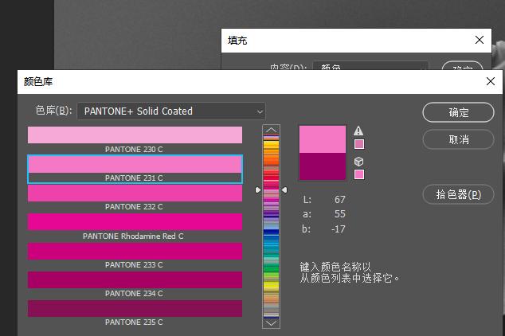Click the yellow region of color strip

tap(271, 284)
